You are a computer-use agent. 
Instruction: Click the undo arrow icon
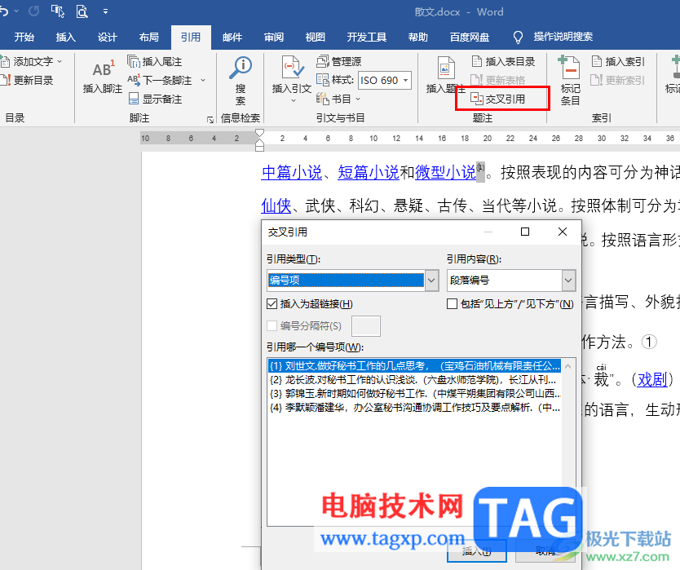pyautogui.click(x=4, y=11)
